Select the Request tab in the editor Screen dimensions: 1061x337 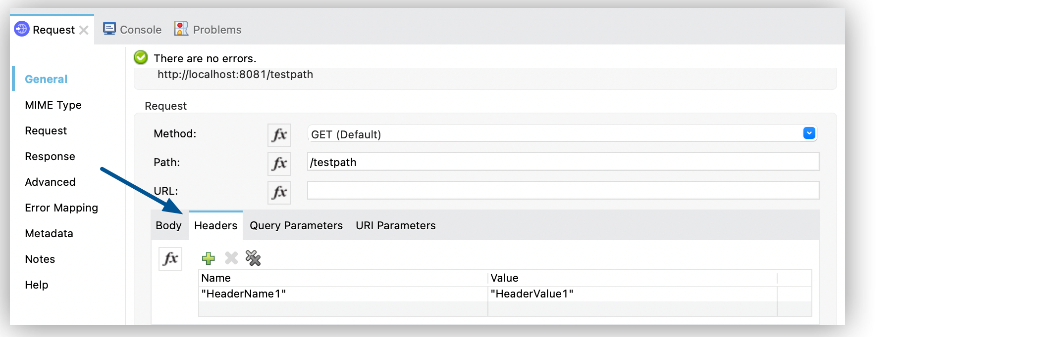point(46,130)
